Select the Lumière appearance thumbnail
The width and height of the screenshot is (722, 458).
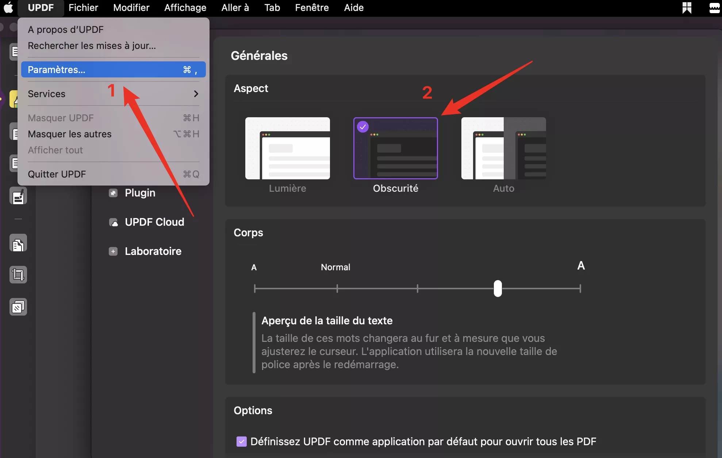click(x=288, y=148)
